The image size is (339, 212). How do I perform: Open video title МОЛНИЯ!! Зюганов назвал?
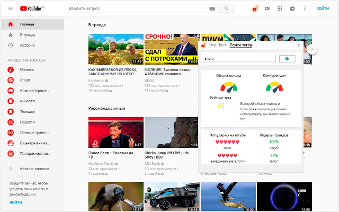click(168, 72)
